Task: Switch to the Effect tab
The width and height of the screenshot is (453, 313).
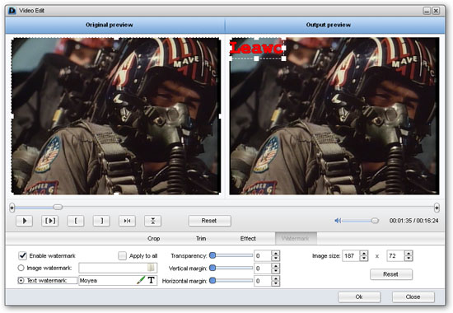Action: tap(248, 238)
